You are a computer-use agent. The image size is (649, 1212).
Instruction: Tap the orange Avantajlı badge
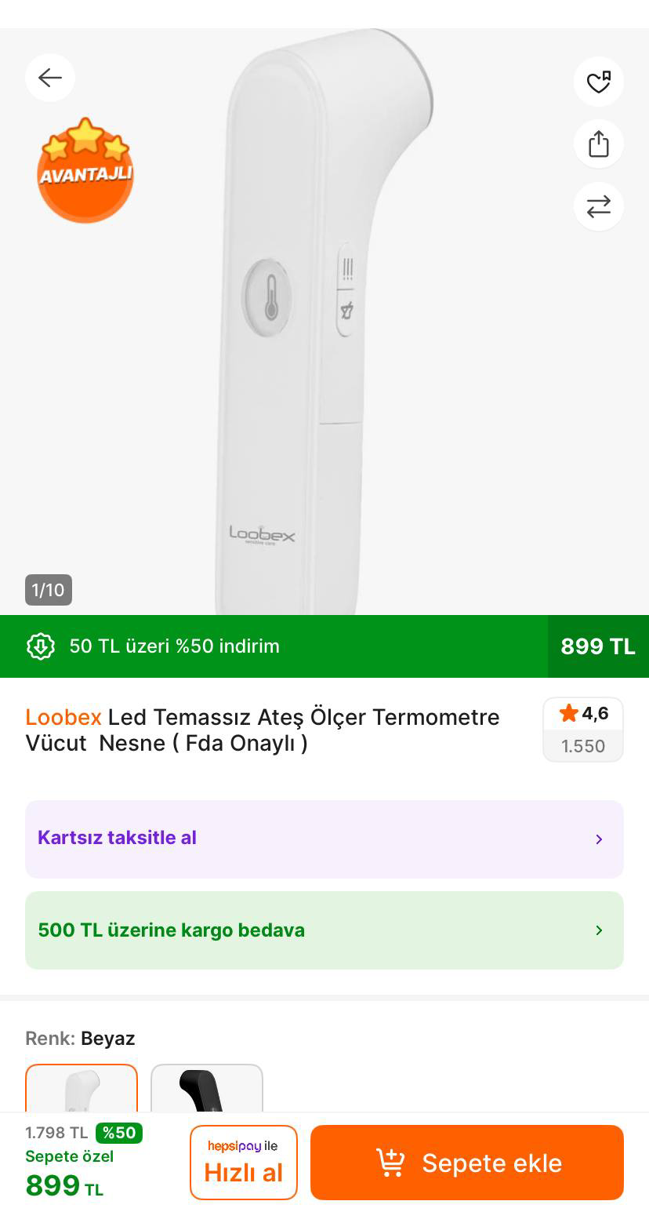pyautogui.click(x=85, y=170)
